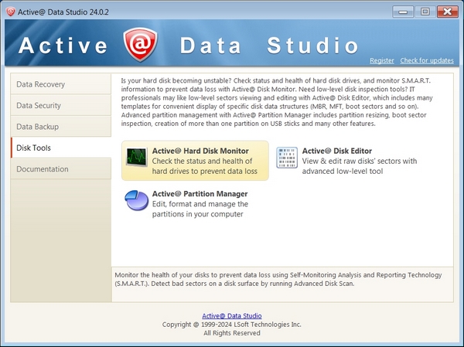Switch to the Data Recovery tab
The width and height of the screenshot is (464, 347).
pos(61,84)
